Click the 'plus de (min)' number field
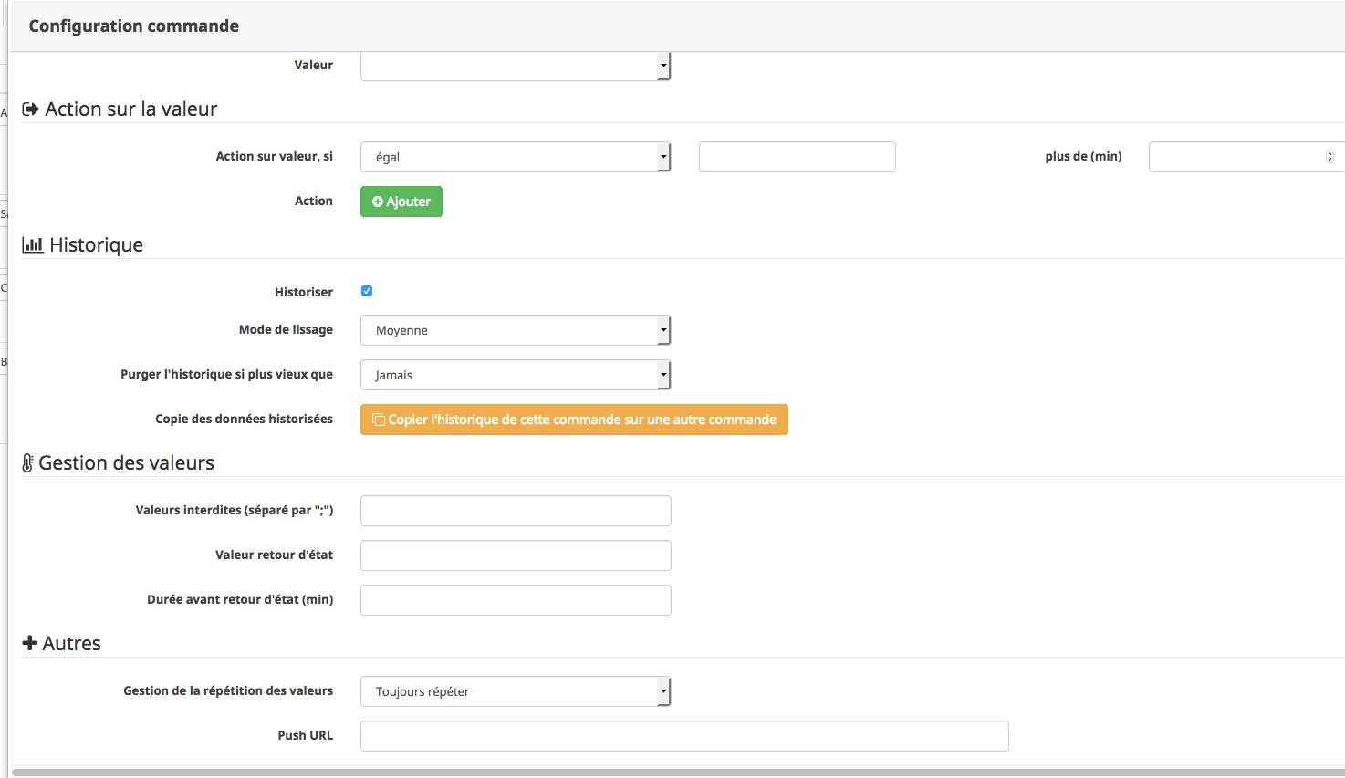The height and width of the screenshot is (778, 1345). click(1246, 157)
